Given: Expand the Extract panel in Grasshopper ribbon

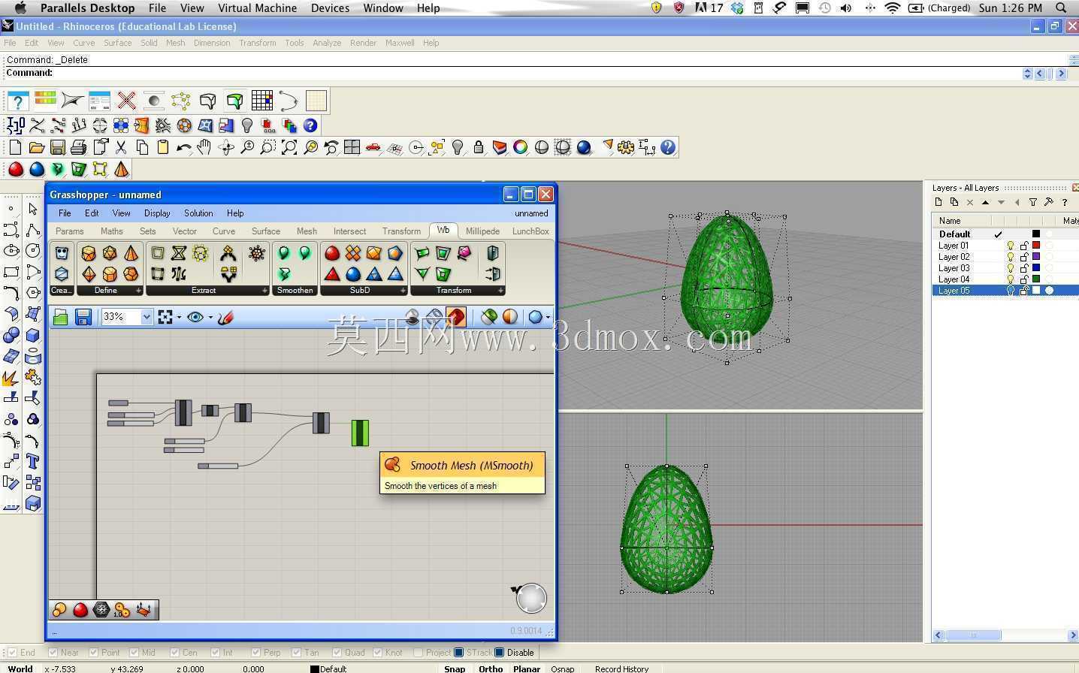Looking at the screenshot, I should (264, 291).
